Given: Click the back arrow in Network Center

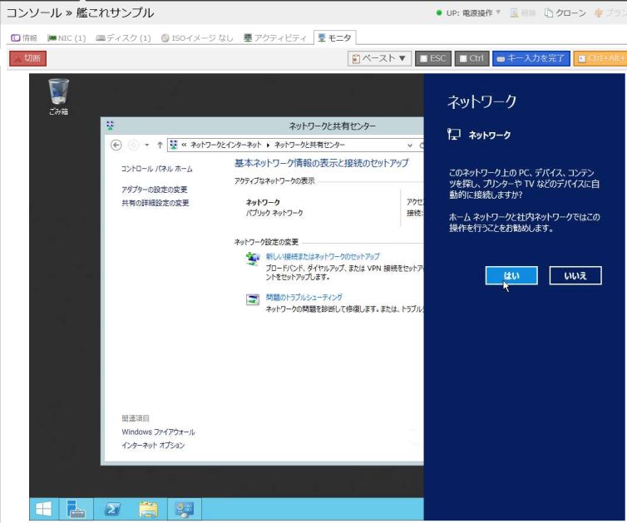Looking at the screenshot, I should coord(116,146).
